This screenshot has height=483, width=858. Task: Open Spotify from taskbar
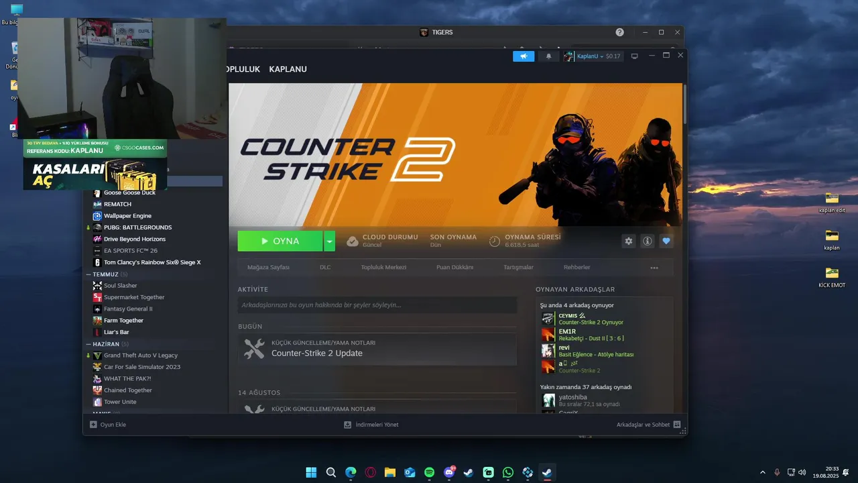click(430, 472)
